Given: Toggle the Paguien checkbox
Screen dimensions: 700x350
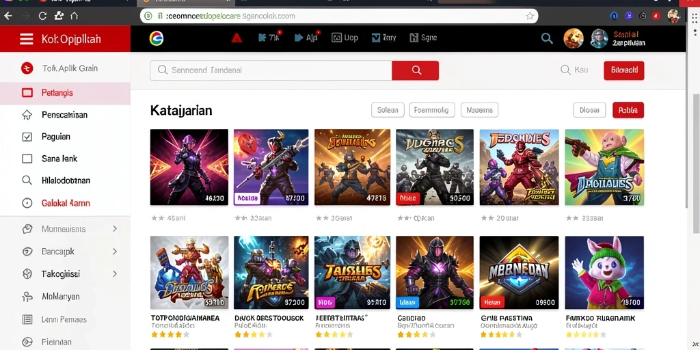Looking at the screenshot, I should (27, 137).
